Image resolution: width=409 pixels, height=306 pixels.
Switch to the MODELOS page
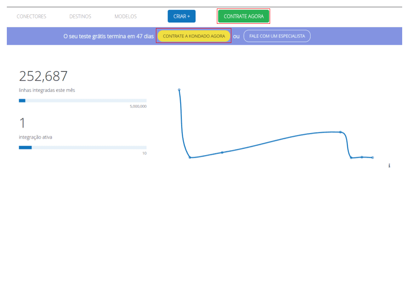pyautogui.click(x=126, y=17)
